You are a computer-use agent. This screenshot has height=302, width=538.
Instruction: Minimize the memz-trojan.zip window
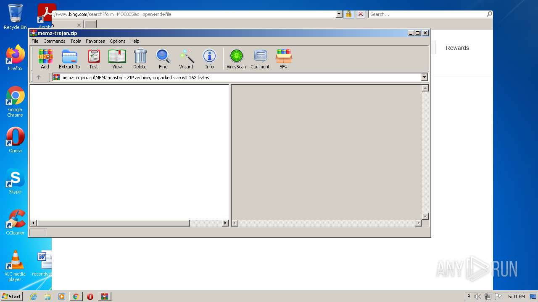click(411, 33)
